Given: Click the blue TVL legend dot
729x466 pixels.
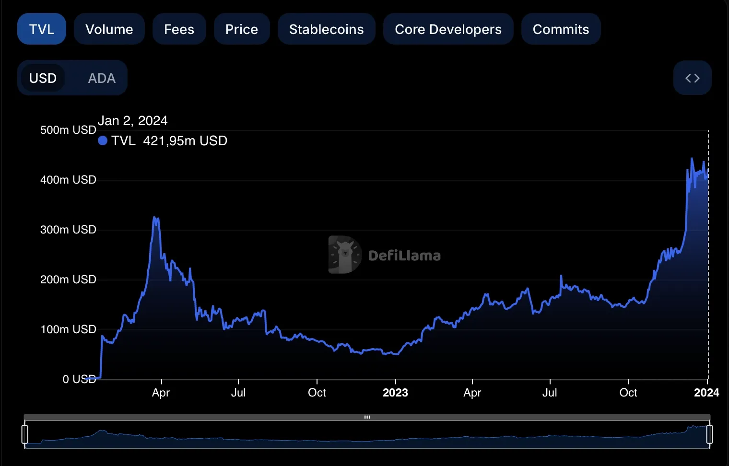Looking at the screenshot, I should (103, 140).
